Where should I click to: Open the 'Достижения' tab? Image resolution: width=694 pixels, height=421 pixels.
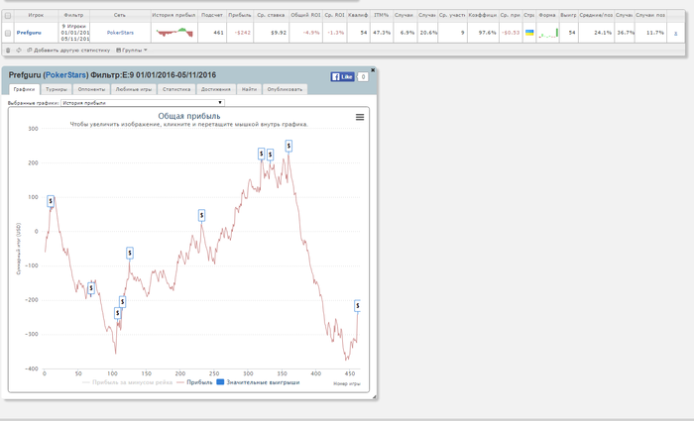point(215,89)
